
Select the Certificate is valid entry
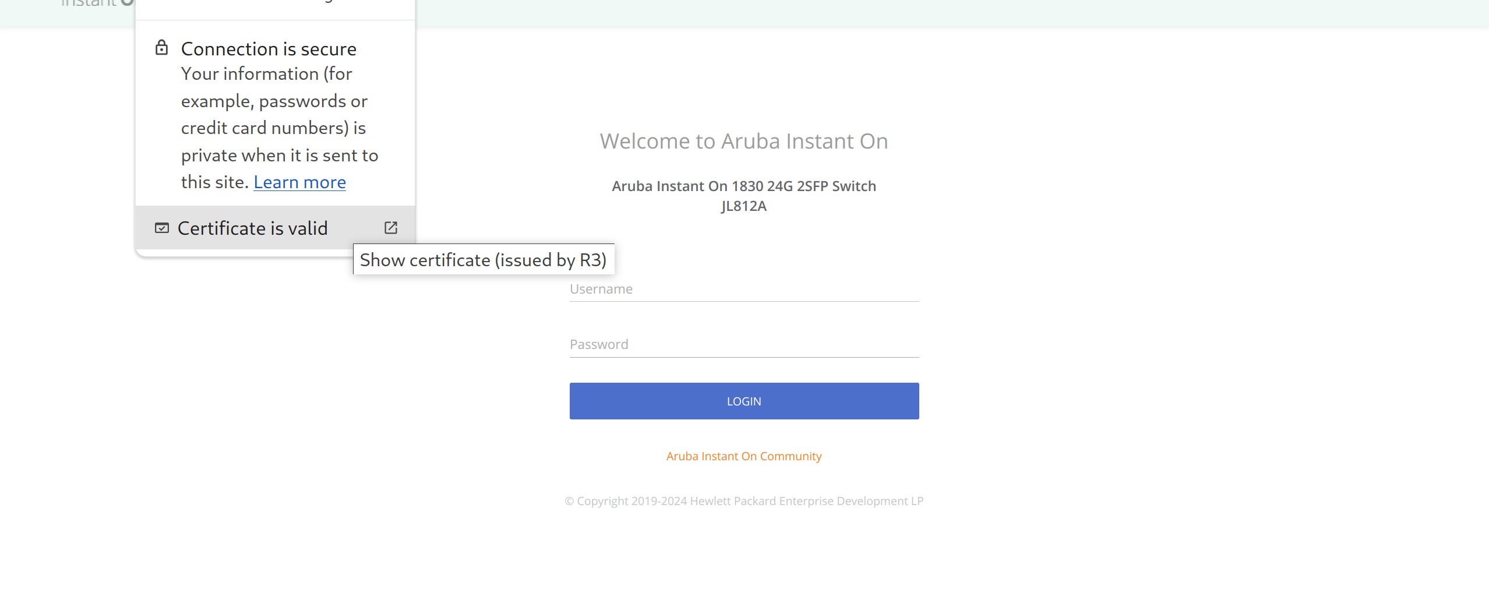click(x=275, y=228)
